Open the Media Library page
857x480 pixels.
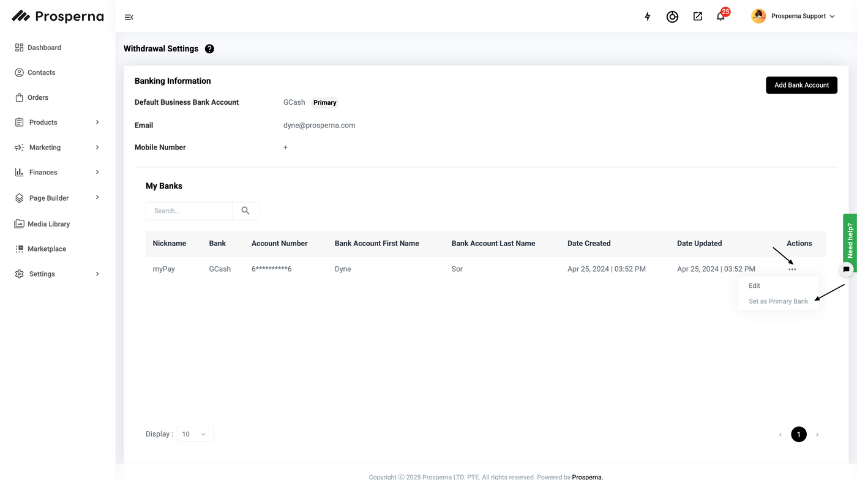pyautogui.click(x=49, y=224)
